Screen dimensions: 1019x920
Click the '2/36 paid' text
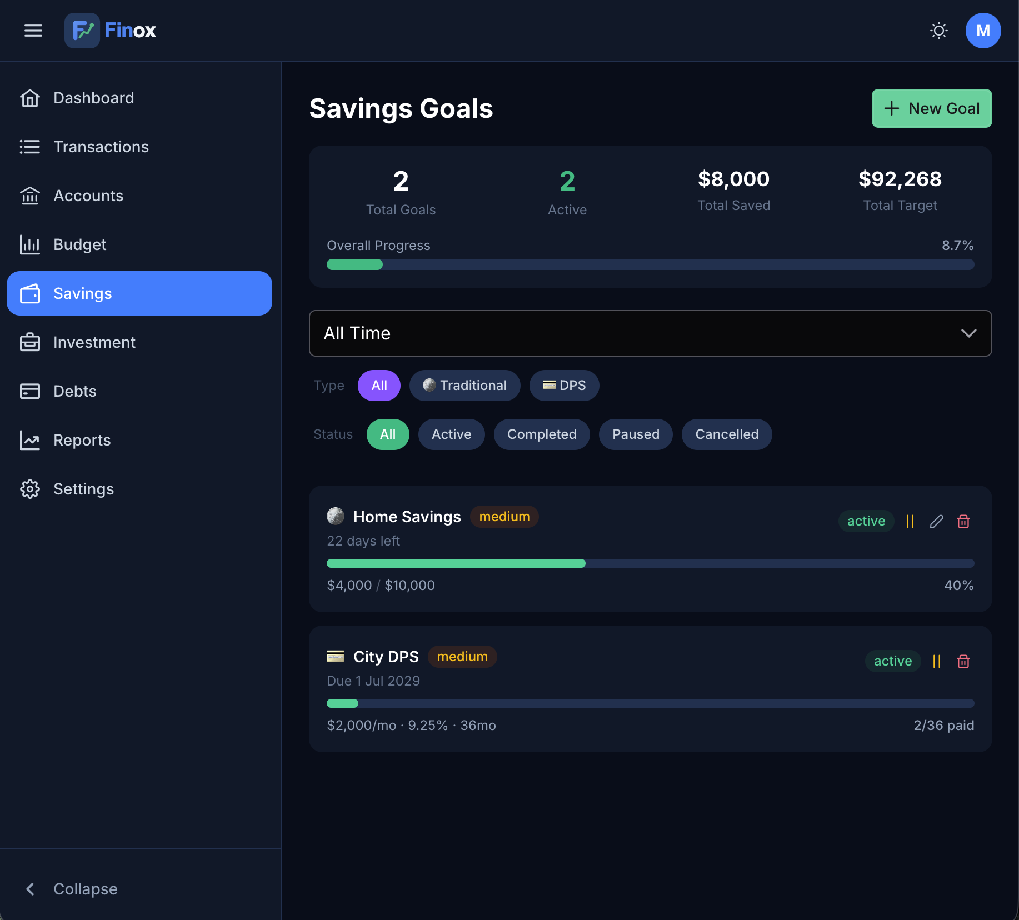tap(944, 726)
